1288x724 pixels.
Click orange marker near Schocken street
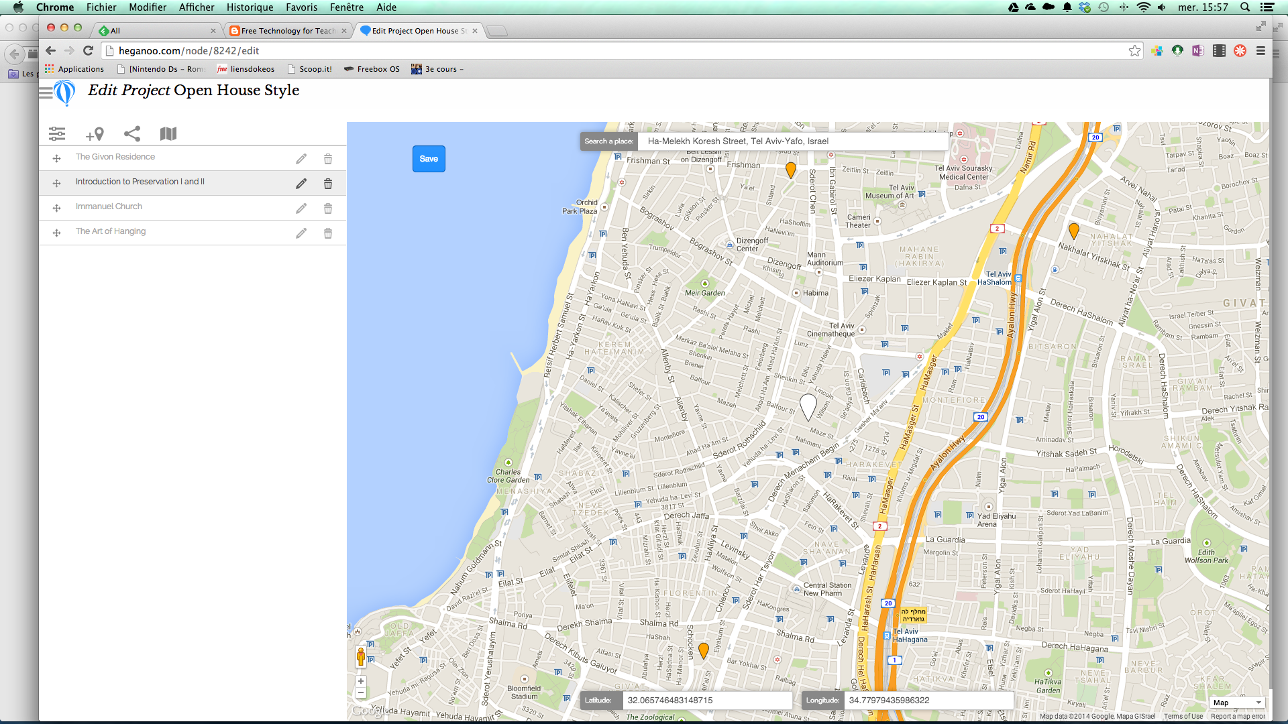pos(704,650)
